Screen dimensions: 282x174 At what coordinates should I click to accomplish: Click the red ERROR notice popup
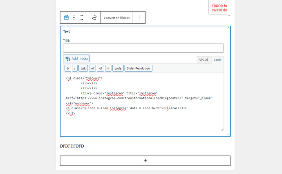click(x=218, y=7)
